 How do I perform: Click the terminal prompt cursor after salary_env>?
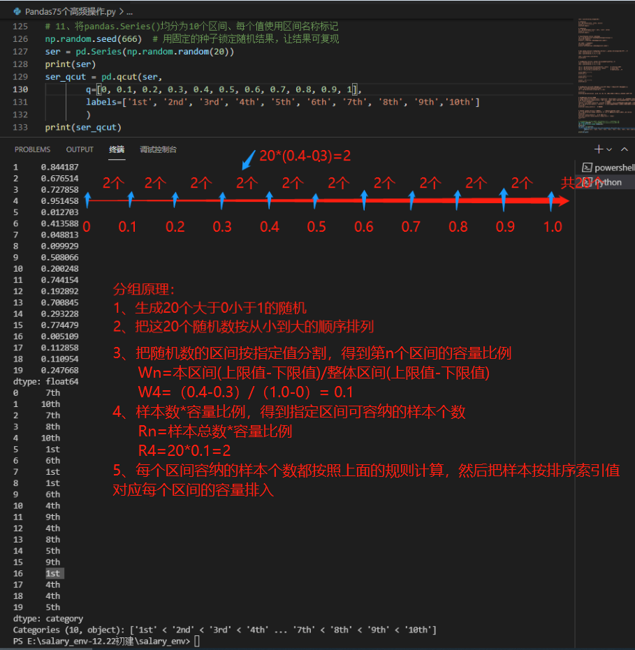pyautogui.click(x=197, y=642)
